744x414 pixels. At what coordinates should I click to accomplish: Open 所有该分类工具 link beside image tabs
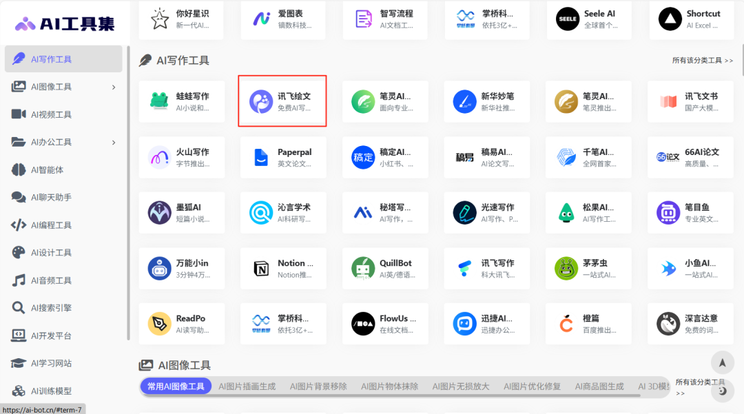click(x=700, y=387)
